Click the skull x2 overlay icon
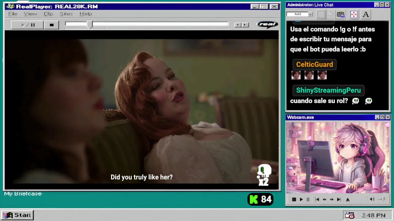The height and width of the screenshot is (221, 394). click(x=264, y=175)
